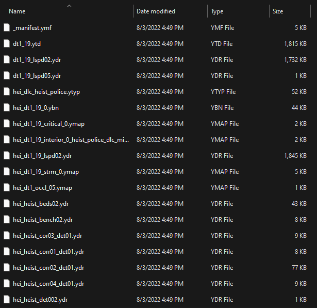
Task: Select the truncated hei_dt1_19_interior_0_heist_police_dlc_mi... name
Action: click(71, 140)
